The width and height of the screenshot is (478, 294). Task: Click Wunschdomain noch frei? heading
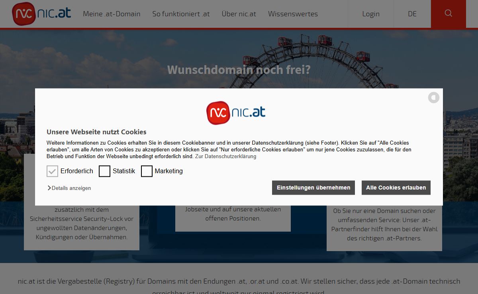pos(239,70)
